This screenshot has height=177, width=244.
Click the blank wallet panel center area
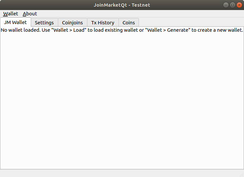coord(122,100)
